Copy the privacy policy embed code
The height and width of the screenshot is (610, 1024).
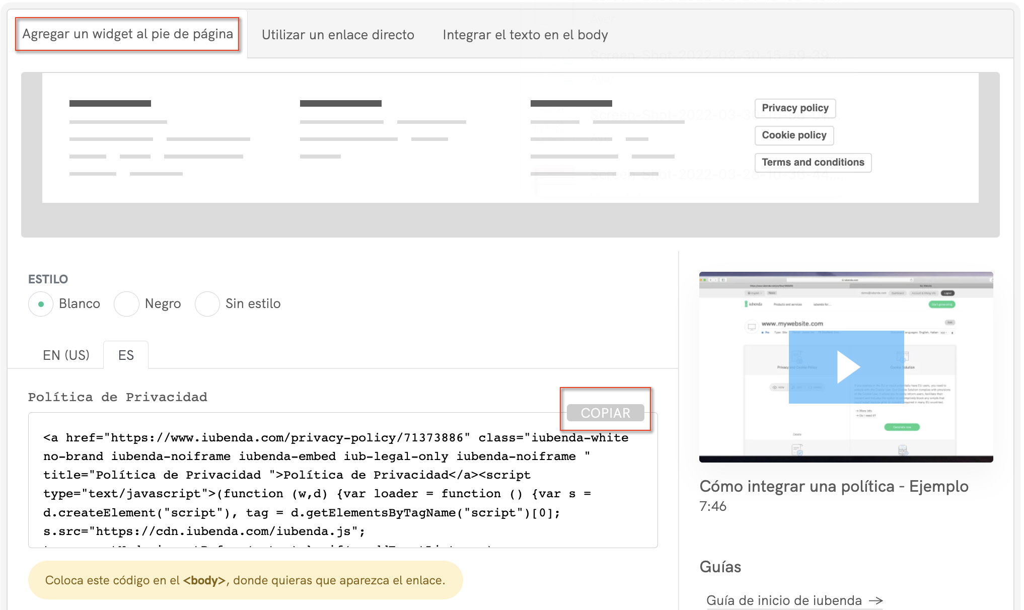pyautogui.click(x=605, y=413)
